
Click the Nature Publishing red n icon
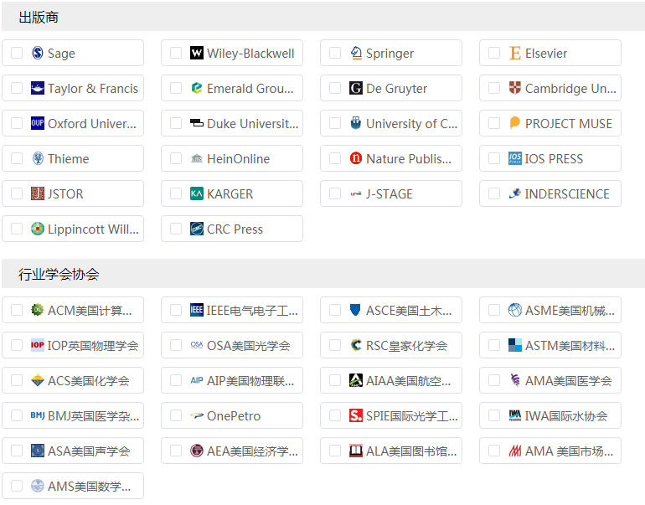[356, 158]
